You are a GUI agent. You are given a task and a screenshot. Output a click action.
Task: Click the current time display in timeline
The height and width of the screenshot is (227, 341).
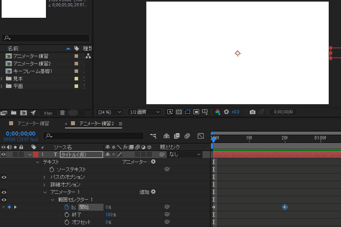[x=21, y=134]
